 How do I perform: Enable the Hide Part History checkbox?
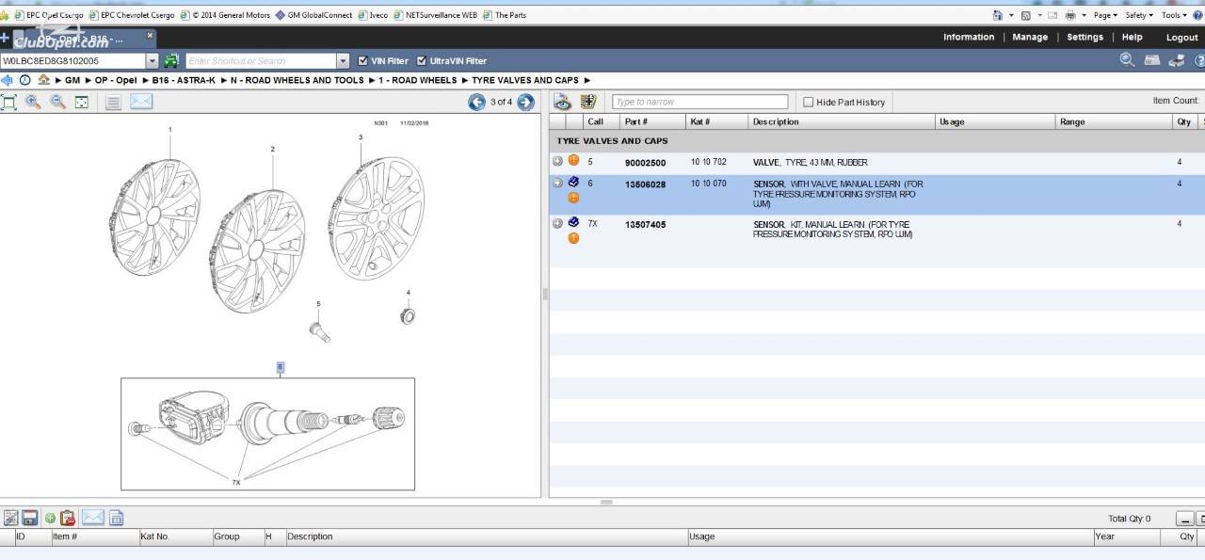(x=808, y=102)
